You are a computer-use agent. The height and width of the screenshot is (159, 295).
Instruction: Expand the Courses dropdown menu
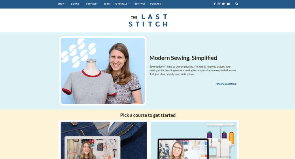pyautogui.click(x=92, y=4)
